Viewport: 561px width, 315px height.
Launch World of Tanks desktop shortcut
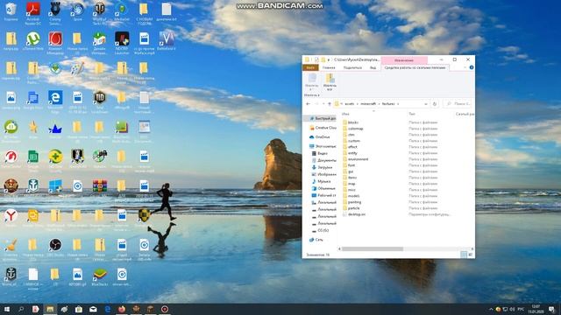click(x=99, y=13)
